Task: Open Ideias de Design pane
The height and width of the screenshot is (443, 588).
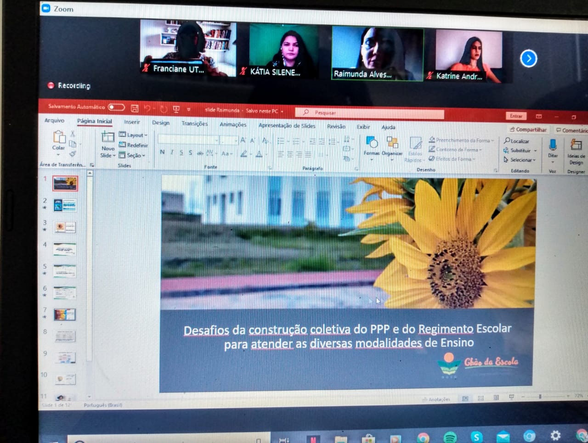Action: (576, 146)
